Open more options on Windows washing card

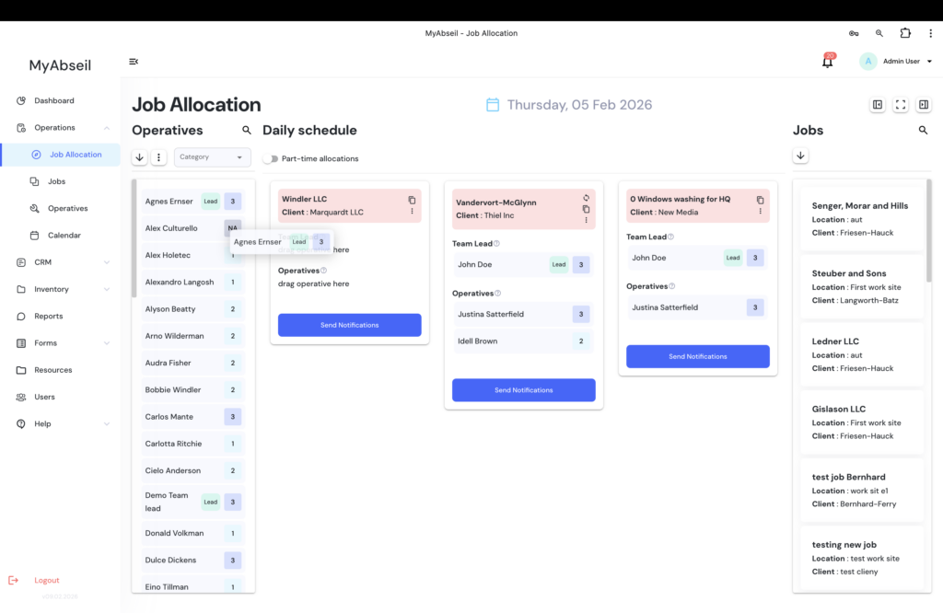pyautogui.click(x=760, y=212)
